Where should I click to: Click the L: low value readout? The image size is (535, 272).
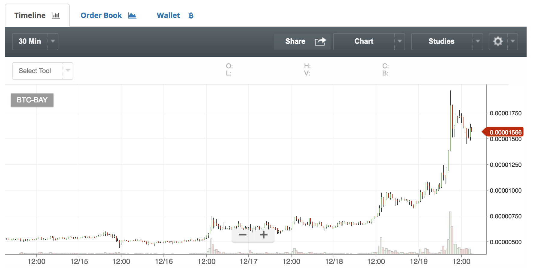click(229, 73)
